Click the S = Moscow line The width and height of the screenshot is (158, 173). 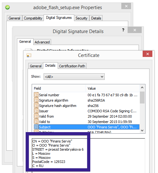click(41, 158)
